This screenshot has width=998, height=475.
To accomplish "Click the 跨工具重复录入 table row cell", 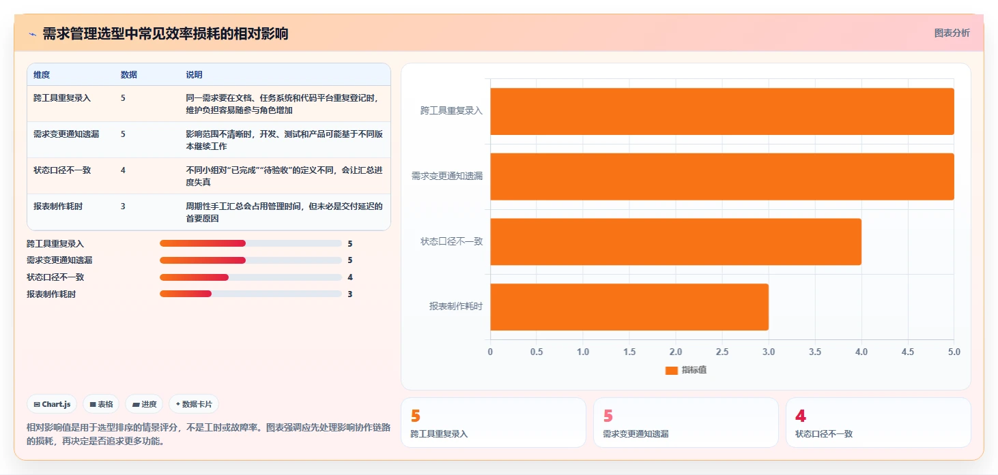I will pos(62,98).
